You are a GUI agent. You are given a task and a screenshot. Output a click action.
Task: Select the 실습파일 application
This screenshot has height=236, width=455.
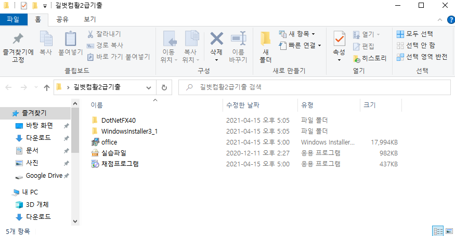pyautogui.click(x=114, y=153)
